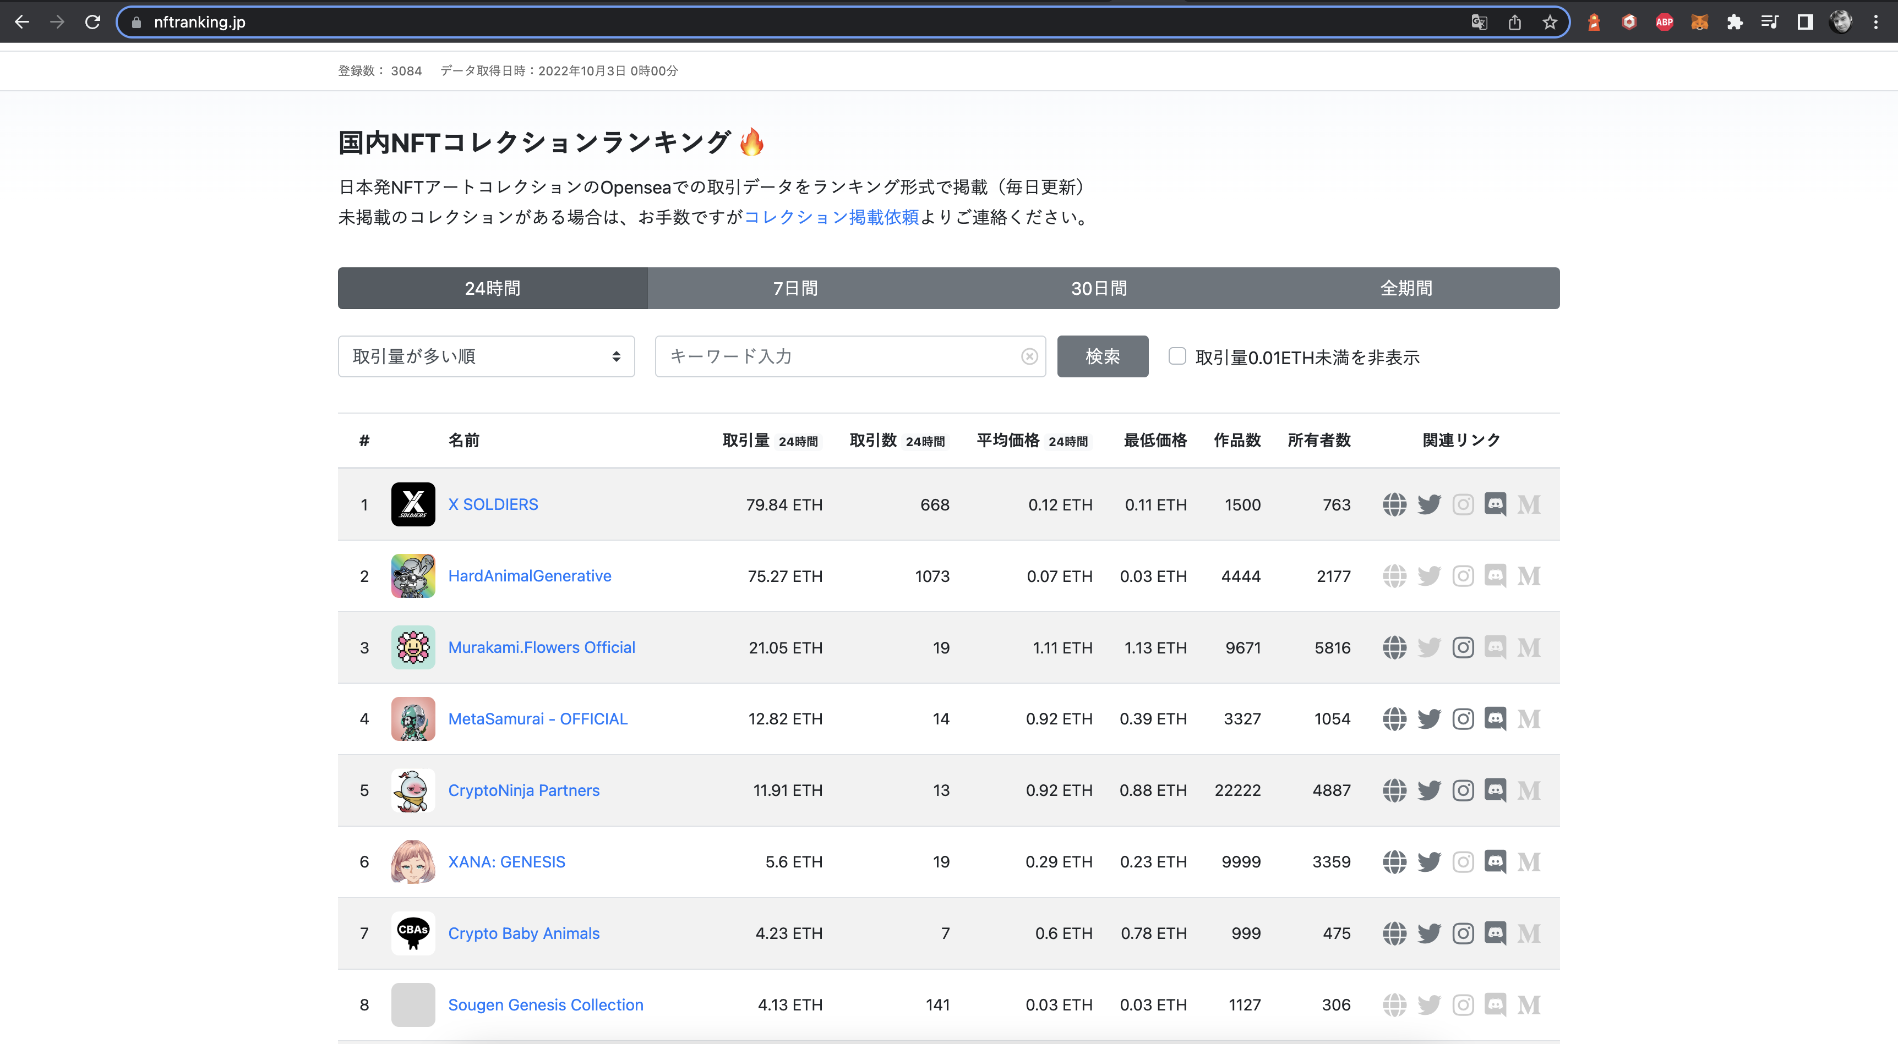1898x1044 pixels.
Task: Visit Murakami.Flowers Official website via globe icon
Action: click(1395, 647)
